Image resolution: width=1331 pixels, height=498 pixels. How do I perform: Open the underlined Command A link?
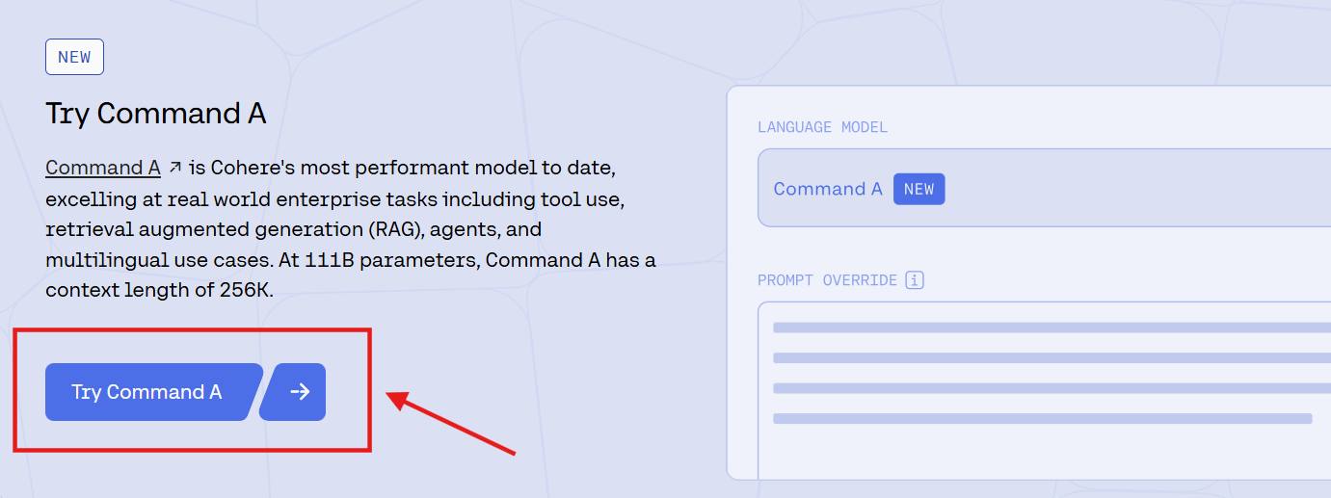(x=103, y=168)
